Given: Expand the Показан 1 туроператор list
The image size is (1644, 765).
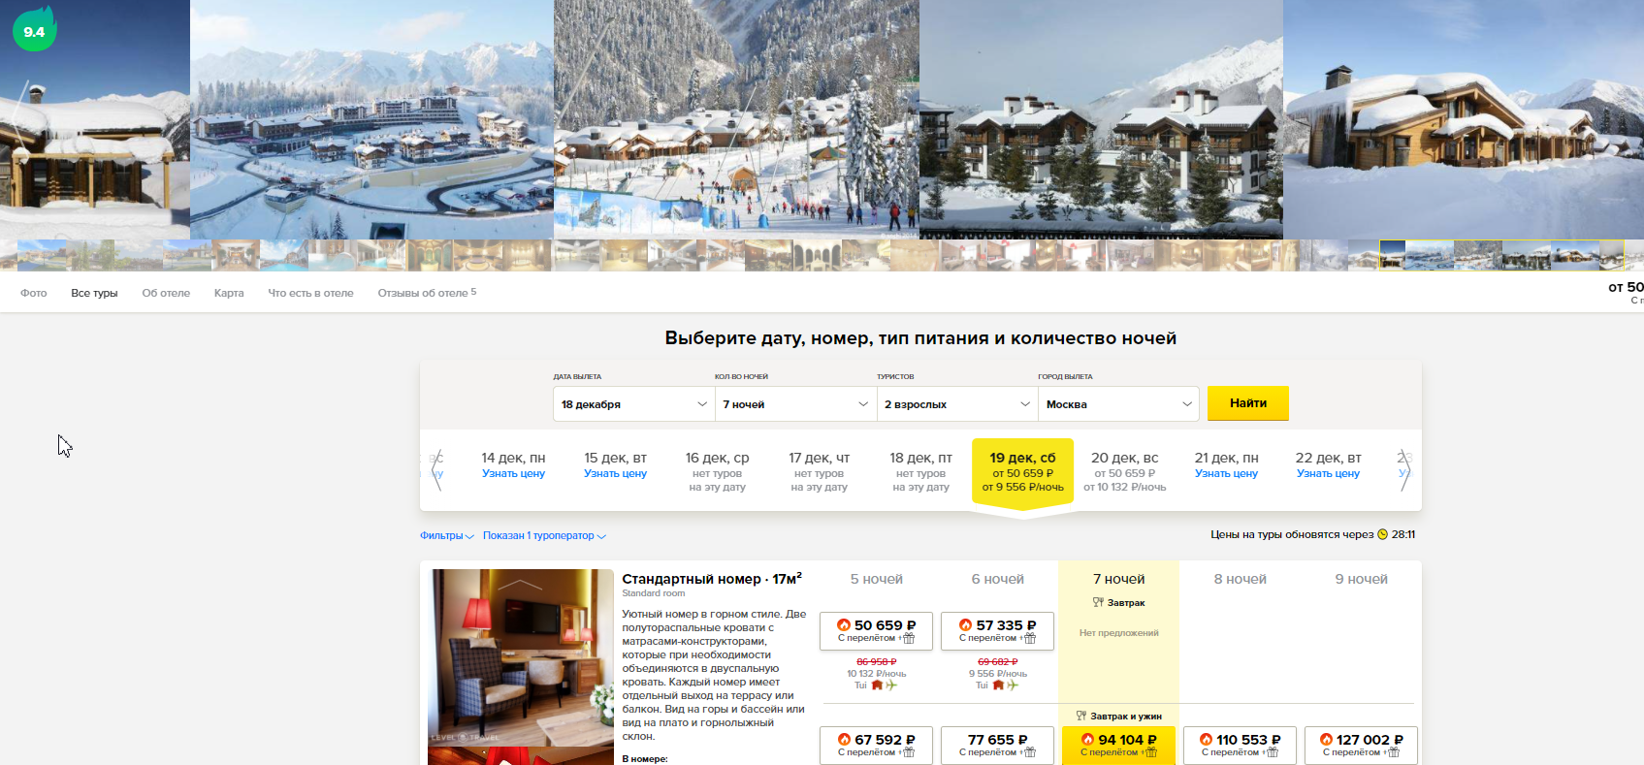Looking at the screenshot, I should coord(544,535).
